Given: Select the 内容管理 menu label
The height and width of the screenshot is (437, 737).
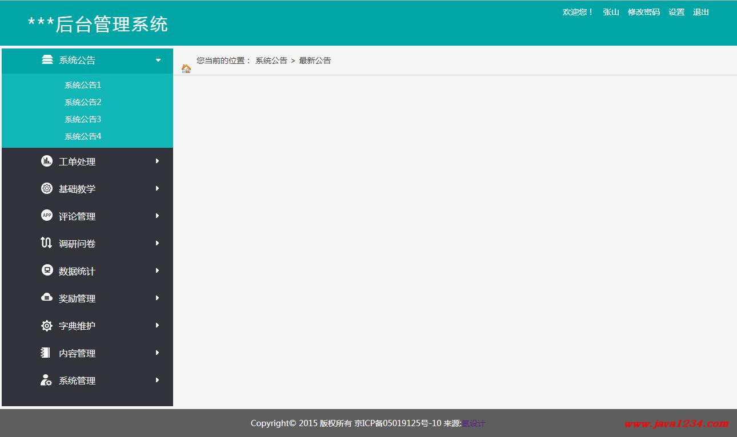Looking at the screenshot, I should (77, 353).
